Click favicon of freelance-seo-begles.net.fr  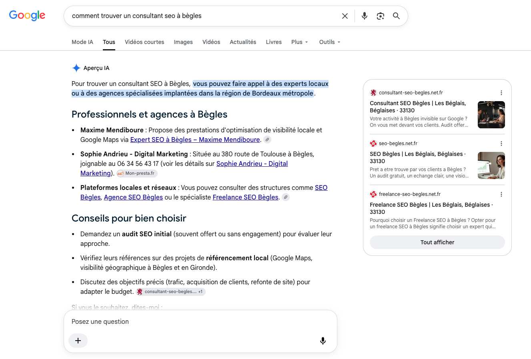pos(373,194)
